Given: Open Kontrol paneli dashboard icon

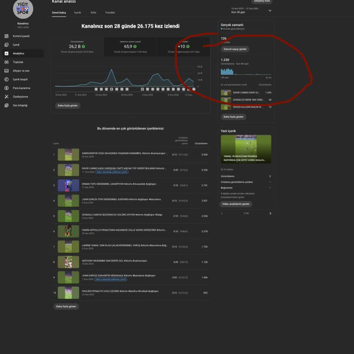Looking at the screenshot, I should [x=6, y=36].
